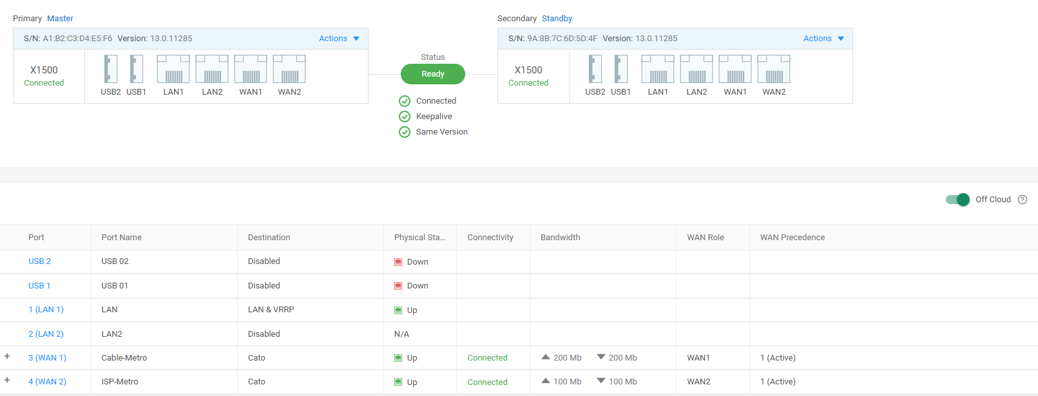Viewport: 1038px width, 396px height.
Task: Open the Secondary socket Actions dropdown
Action: (x=824, y=39)
